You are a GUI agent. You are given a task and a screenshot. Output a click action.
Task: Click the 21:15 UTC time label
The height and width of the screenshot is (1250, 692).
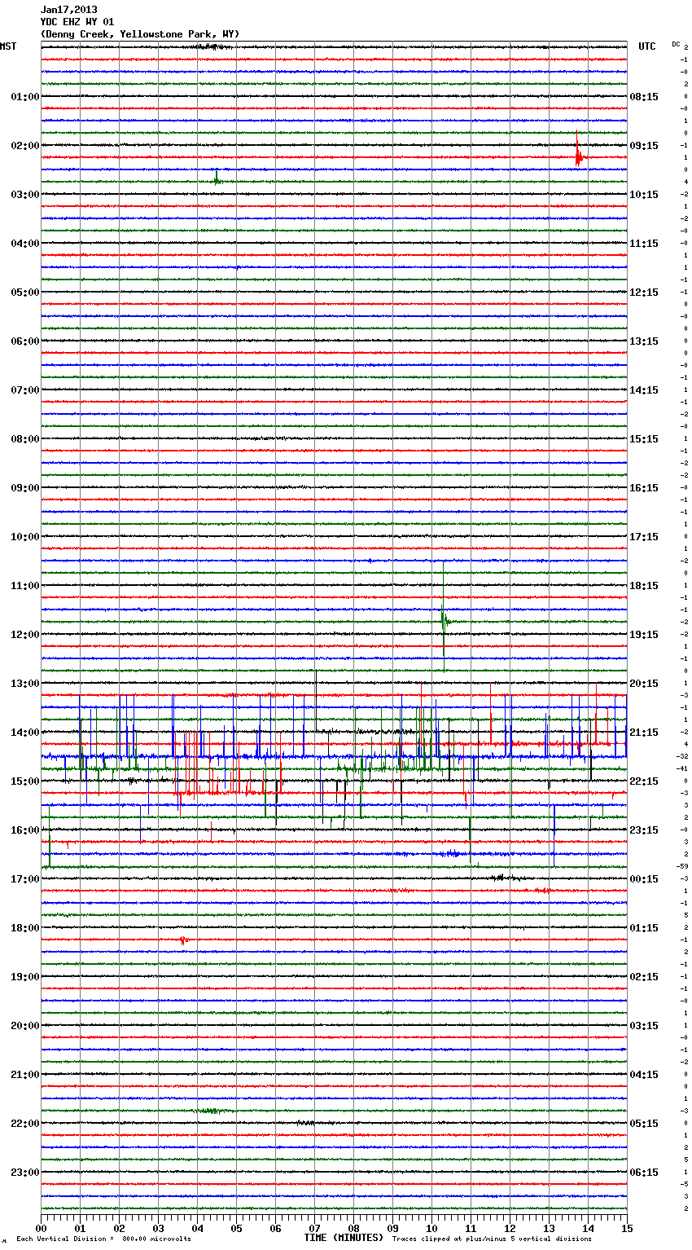[644, 733]
